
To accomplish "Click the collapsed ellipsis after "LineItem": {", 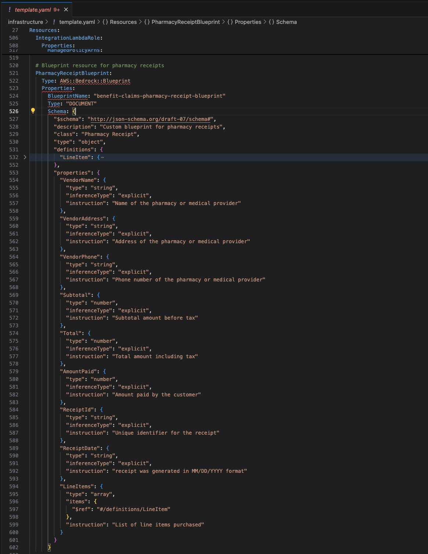I will click(102, 157).
